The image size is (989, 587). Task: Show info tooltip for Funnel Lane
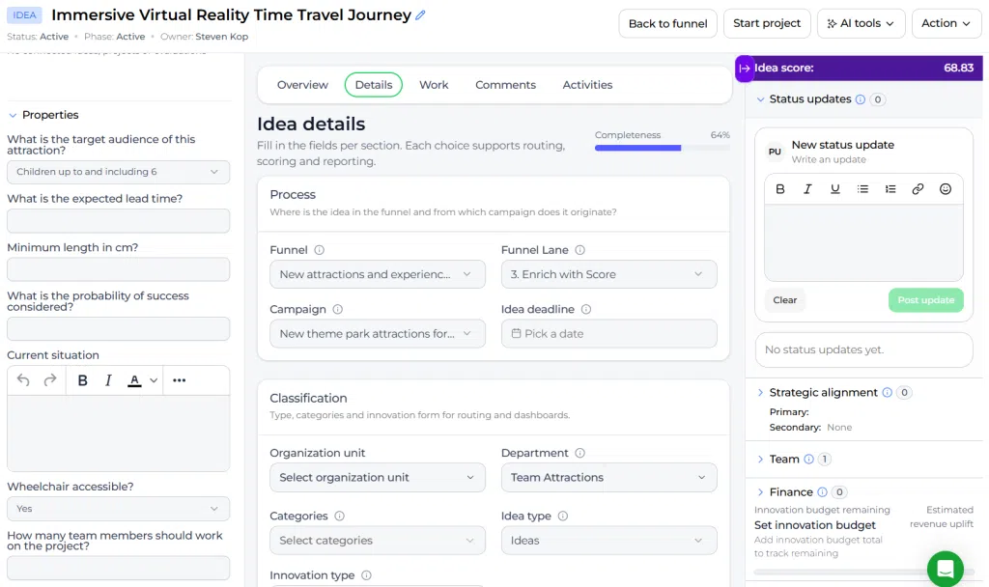[x=579, y=250]
